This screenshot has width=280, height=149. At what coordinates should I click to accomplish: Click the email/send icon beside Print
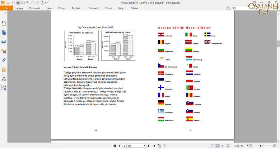point(23,3)
